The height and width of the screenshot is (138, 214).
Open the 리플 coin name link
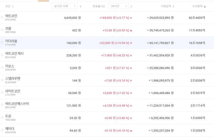click(8, 29)
